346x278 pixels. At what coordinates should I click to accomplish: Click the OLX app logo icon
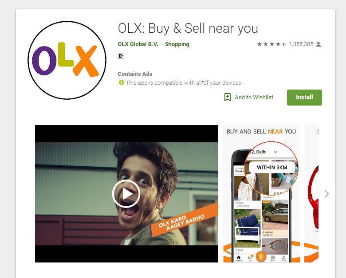click(67, 60)
